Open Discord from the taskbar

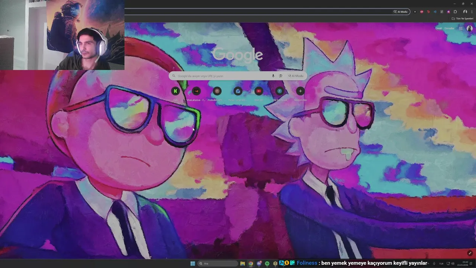click(259, 264)
